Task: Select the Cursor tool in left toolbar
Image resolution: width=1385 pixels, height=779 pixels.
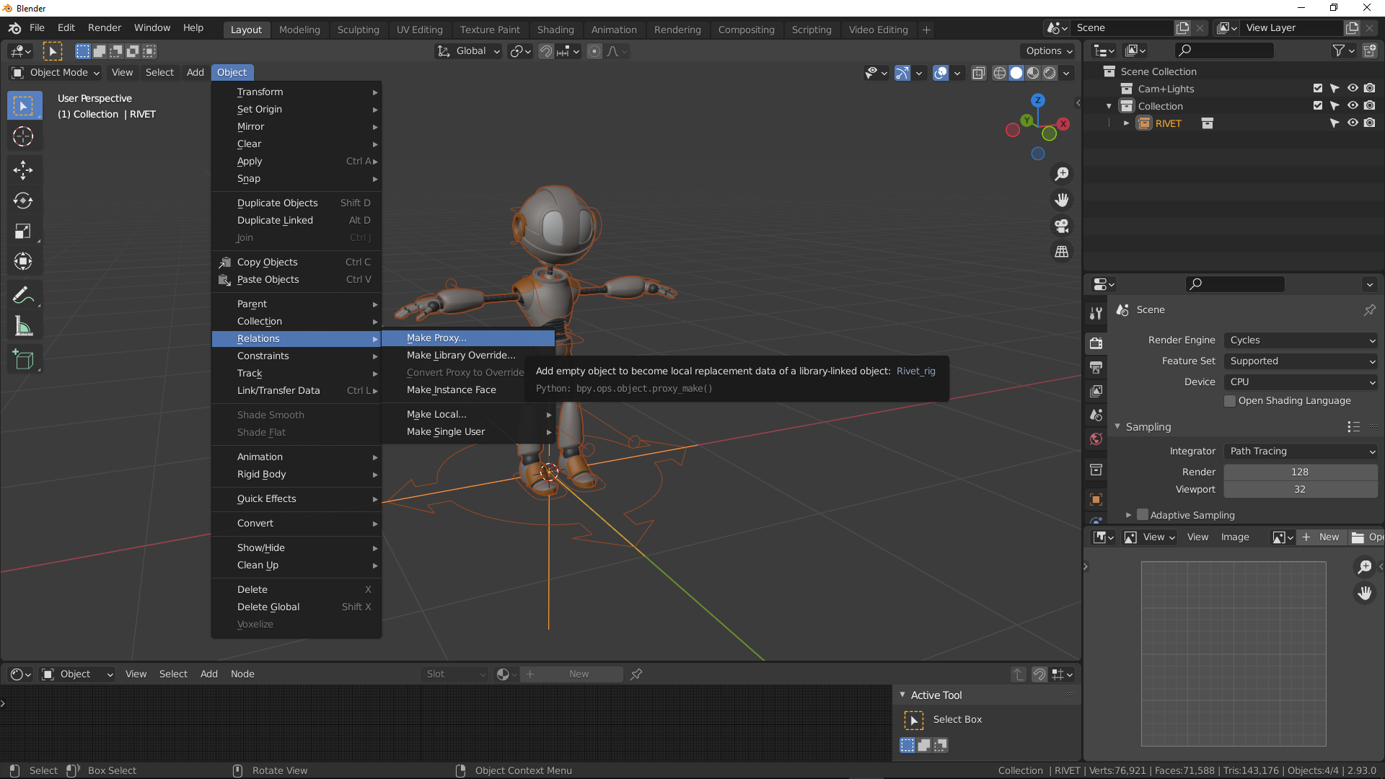Action: pos(23,136)
